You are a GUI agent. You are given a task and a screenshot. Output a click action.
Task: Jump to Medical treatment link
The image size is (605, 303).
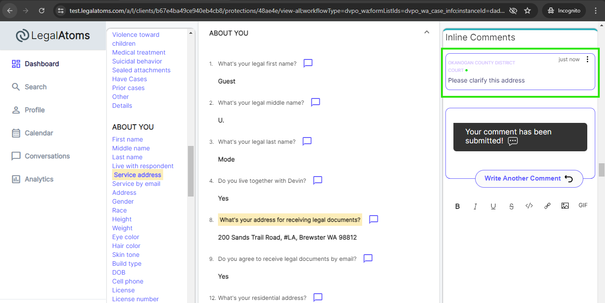[139, 52]
